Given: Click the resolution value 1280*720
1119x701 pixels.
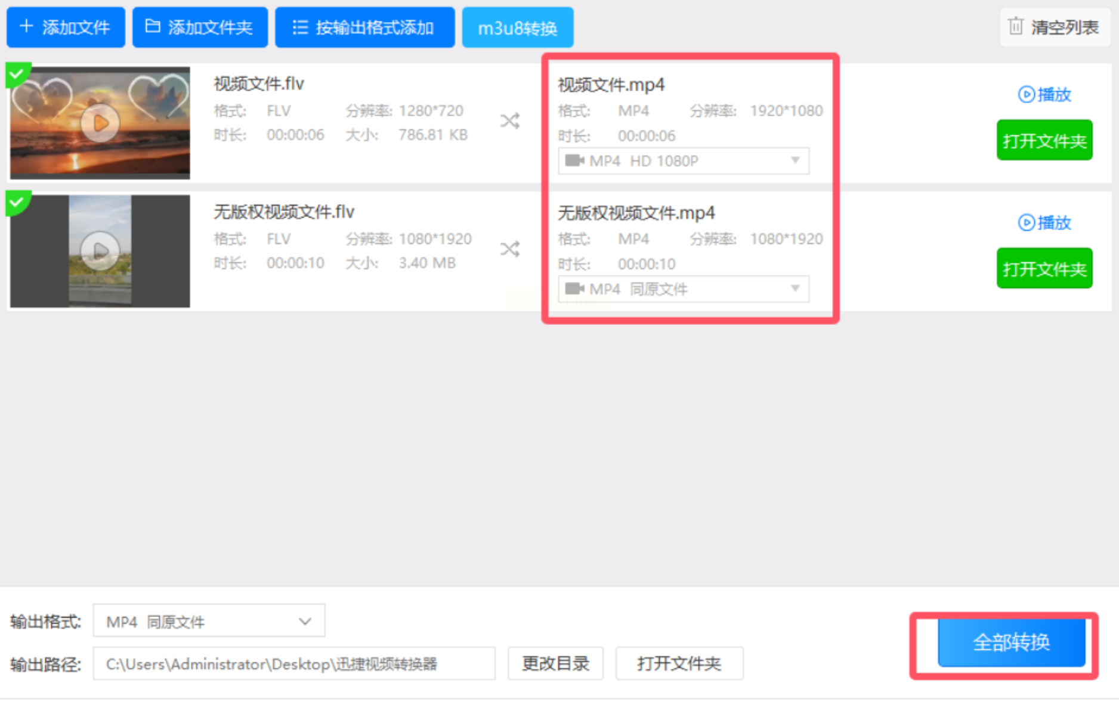Looking at the screenshot, I should [431, 111].
